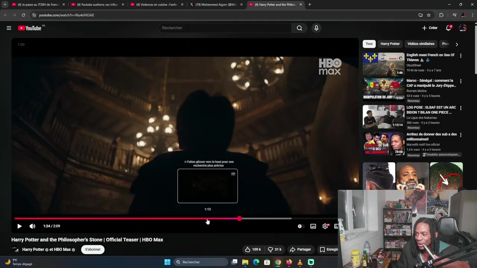Like the video (109 k)
Screen dimensions: 477x268
click(253, 249)
